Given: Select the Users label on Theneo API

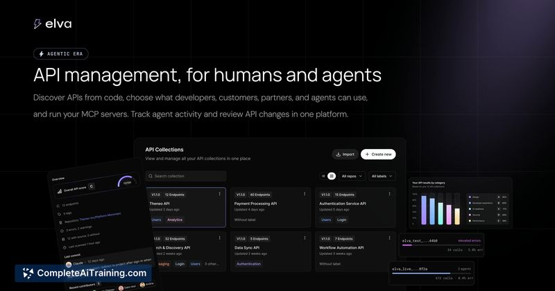Looking at the screenshot, I should (156, 220).
